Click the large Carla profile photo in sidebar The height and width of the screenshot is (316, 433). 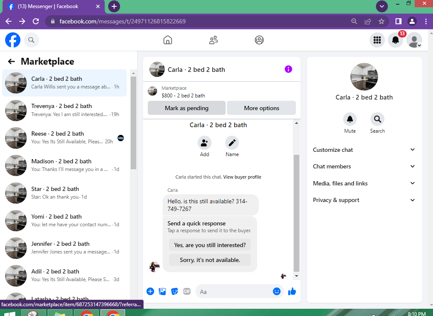[x=364, y=77]
